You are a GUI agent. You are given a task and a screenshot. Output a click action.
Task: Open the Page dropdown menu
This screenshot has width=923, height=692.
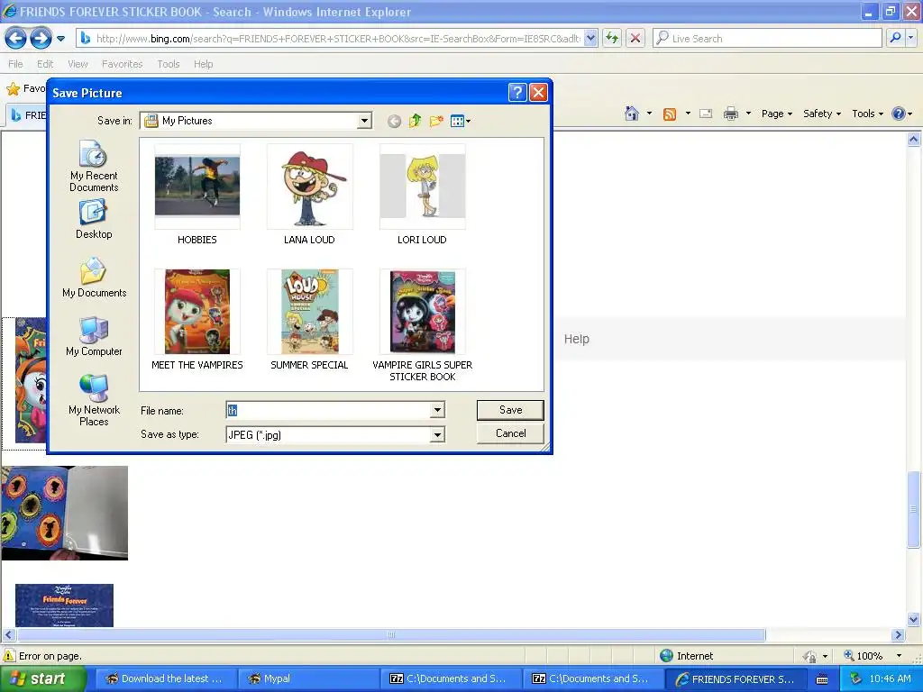tap(776, 114)
